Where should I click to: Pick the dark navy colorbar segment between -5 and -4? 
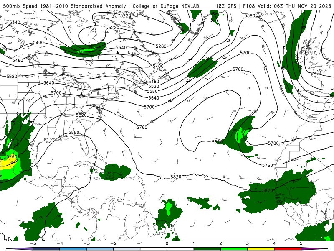tap(46, 249)
